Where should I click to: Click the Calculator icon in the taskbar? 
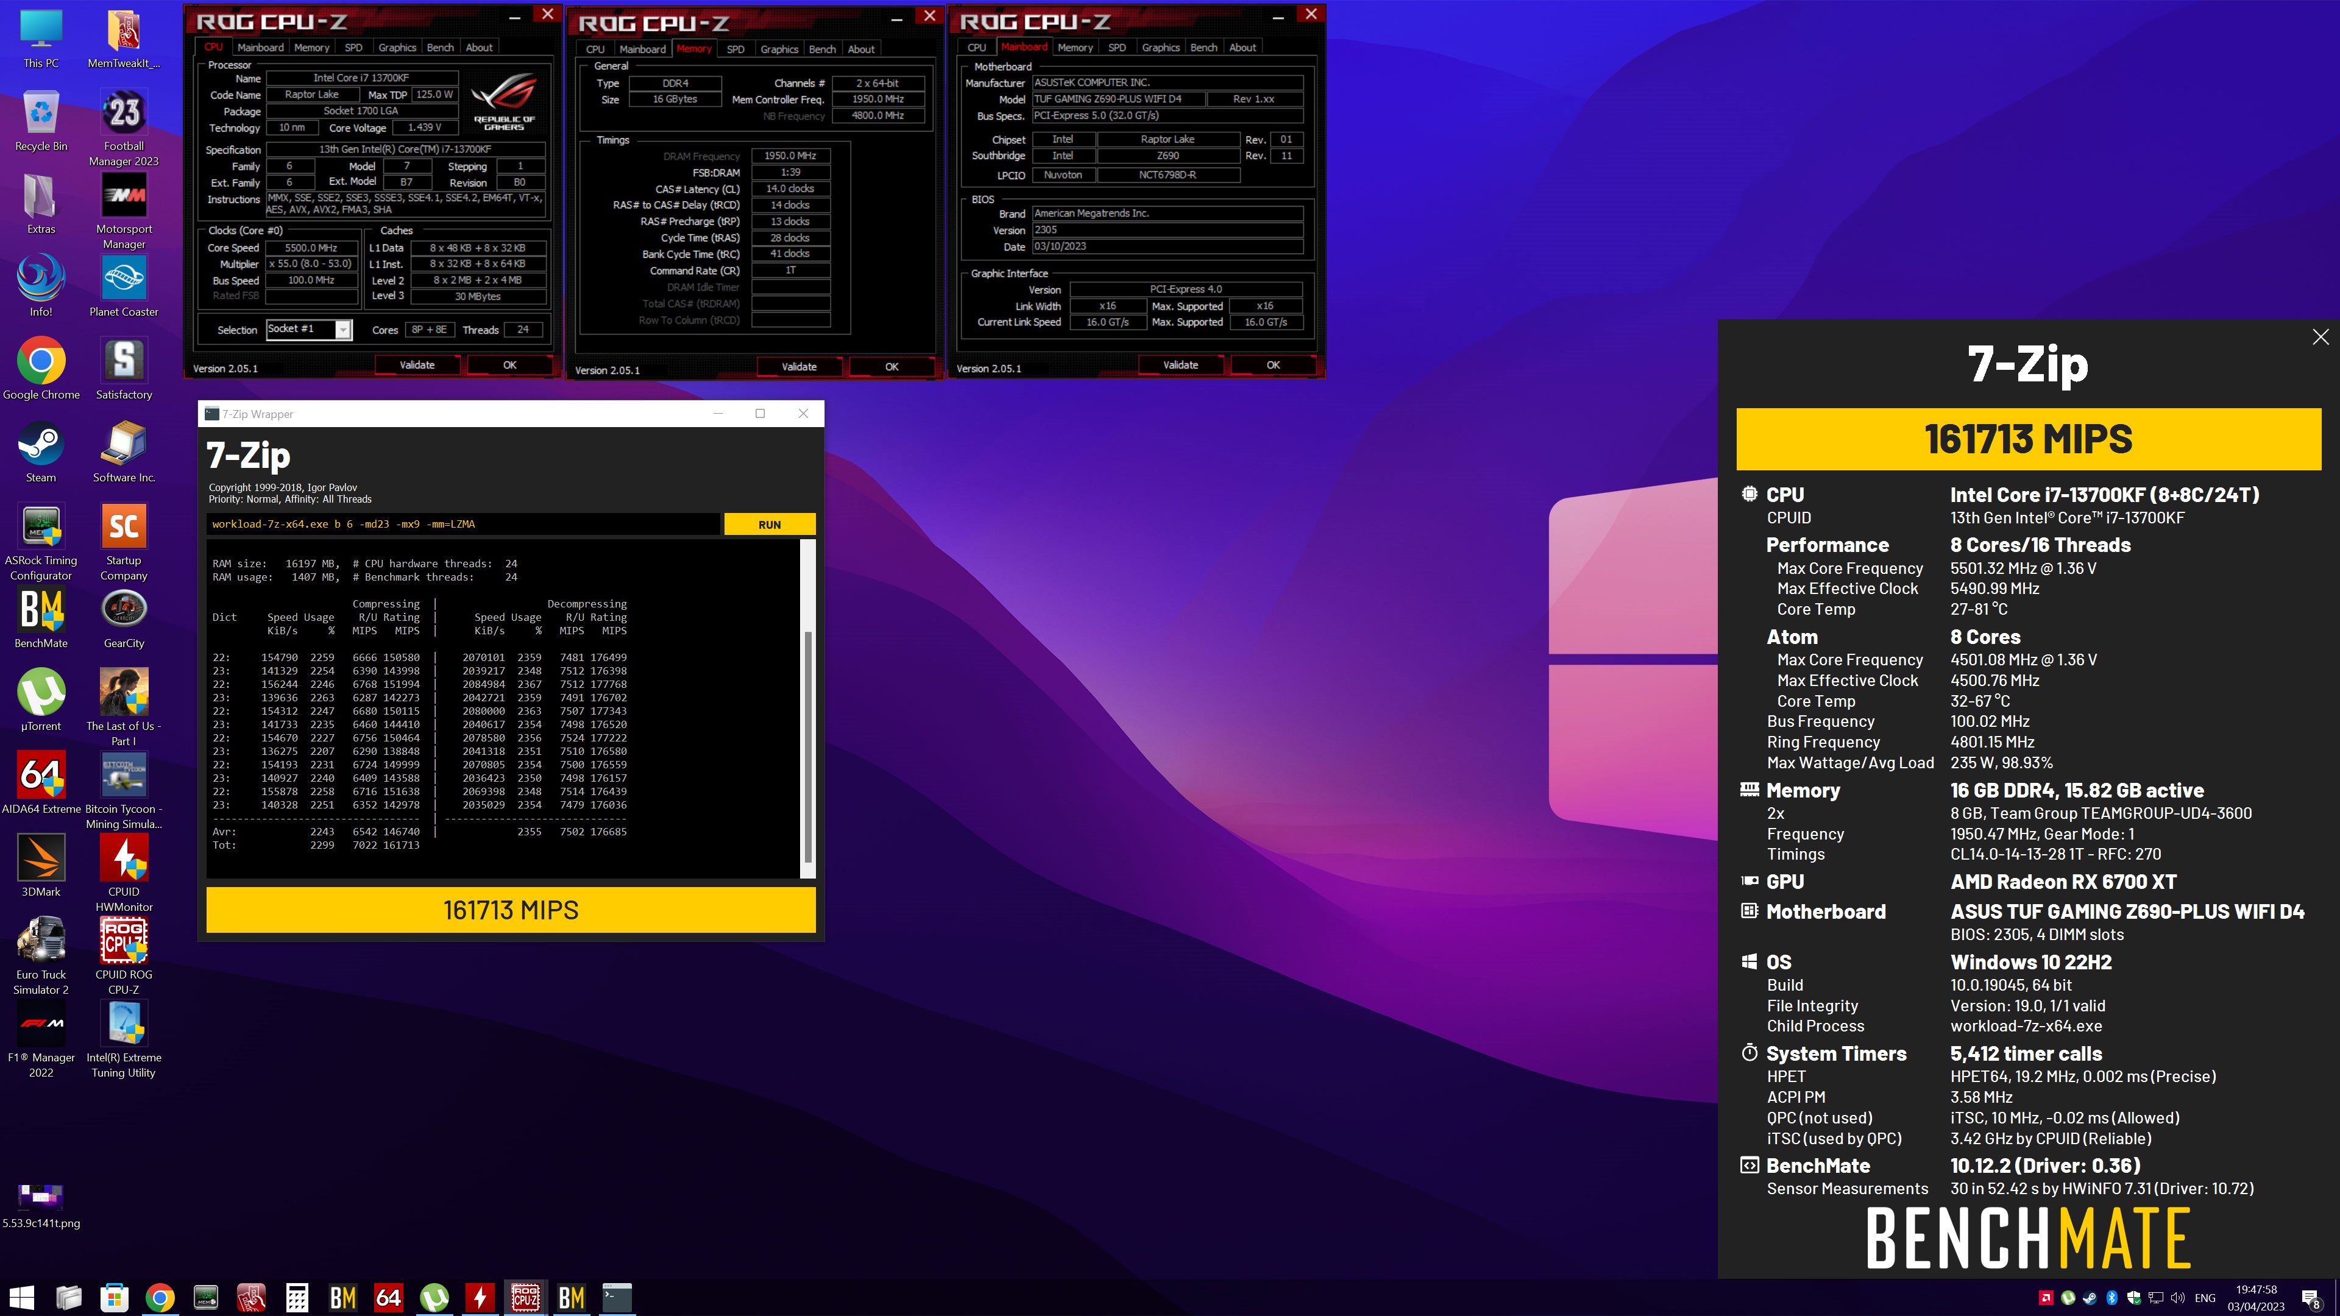(297, 1298)
